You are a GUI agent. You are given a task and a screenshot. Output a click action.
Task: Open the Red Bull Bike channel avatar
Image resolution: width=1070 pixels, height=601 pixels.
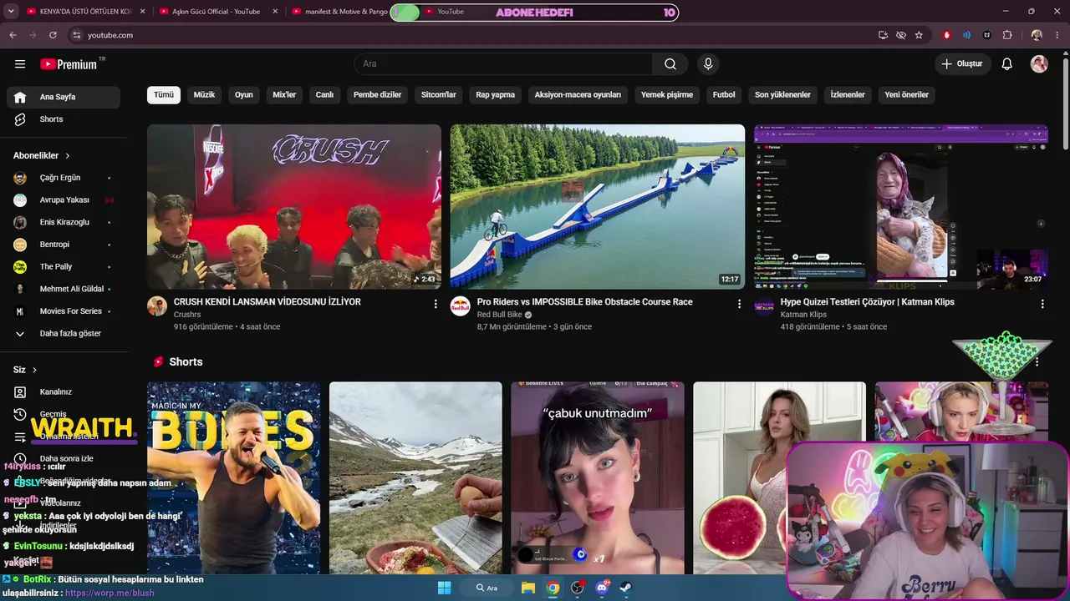point(461,306)
